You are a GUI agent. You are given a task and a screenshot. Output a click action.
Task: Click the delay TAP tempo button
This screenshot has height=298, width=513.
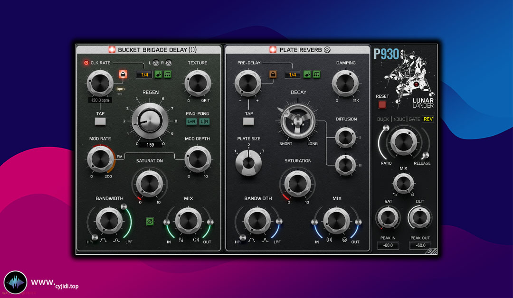point(100,121)
